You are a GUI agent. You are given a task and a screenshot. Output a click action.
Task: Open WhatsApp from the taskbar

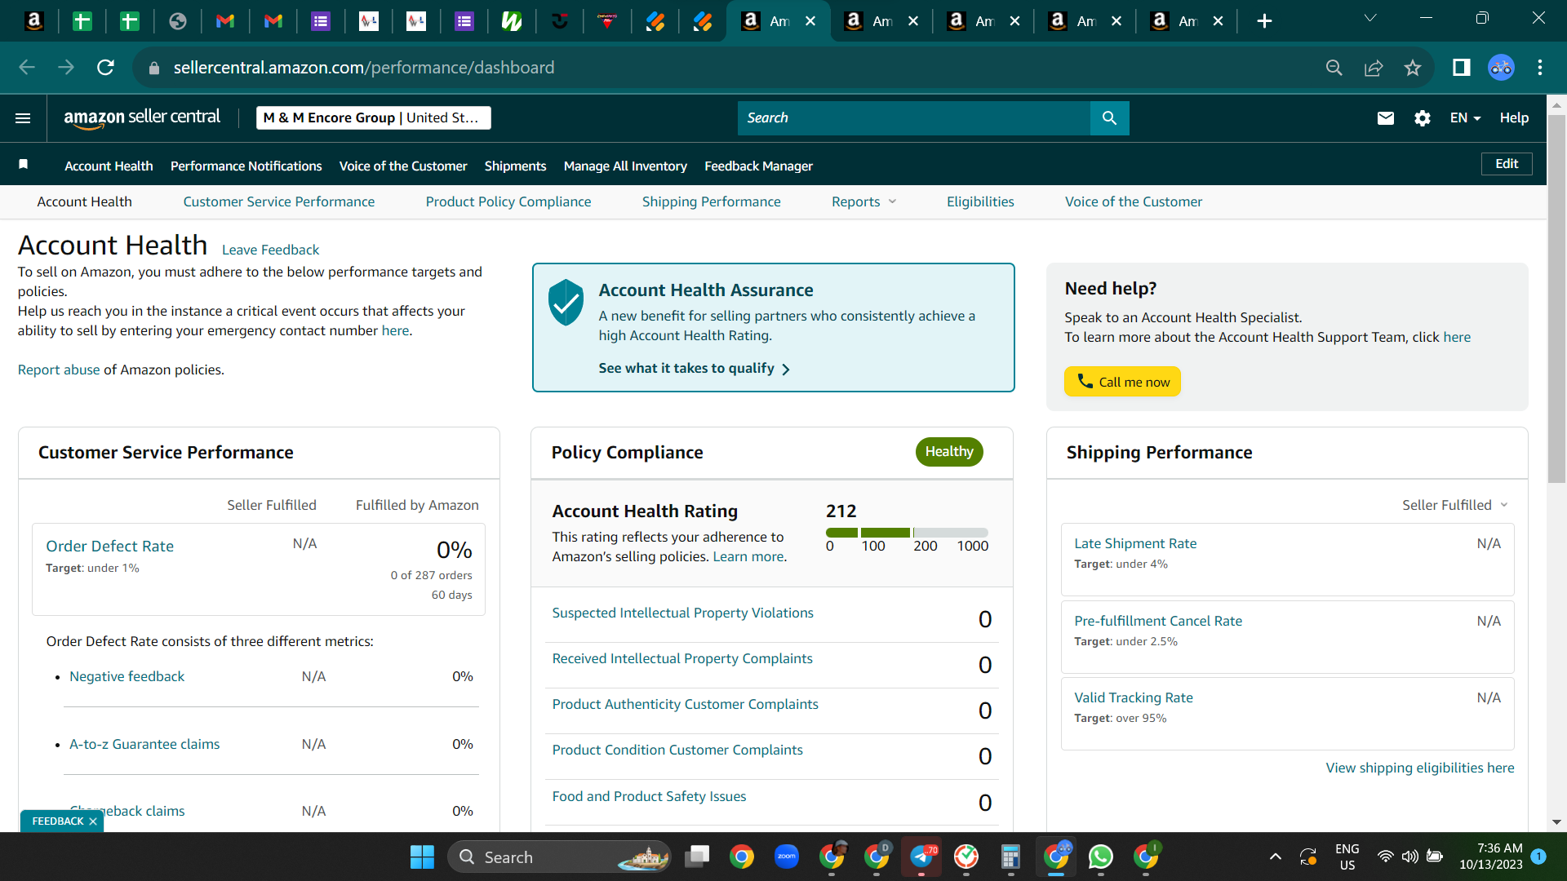[x=1100, y=857]
